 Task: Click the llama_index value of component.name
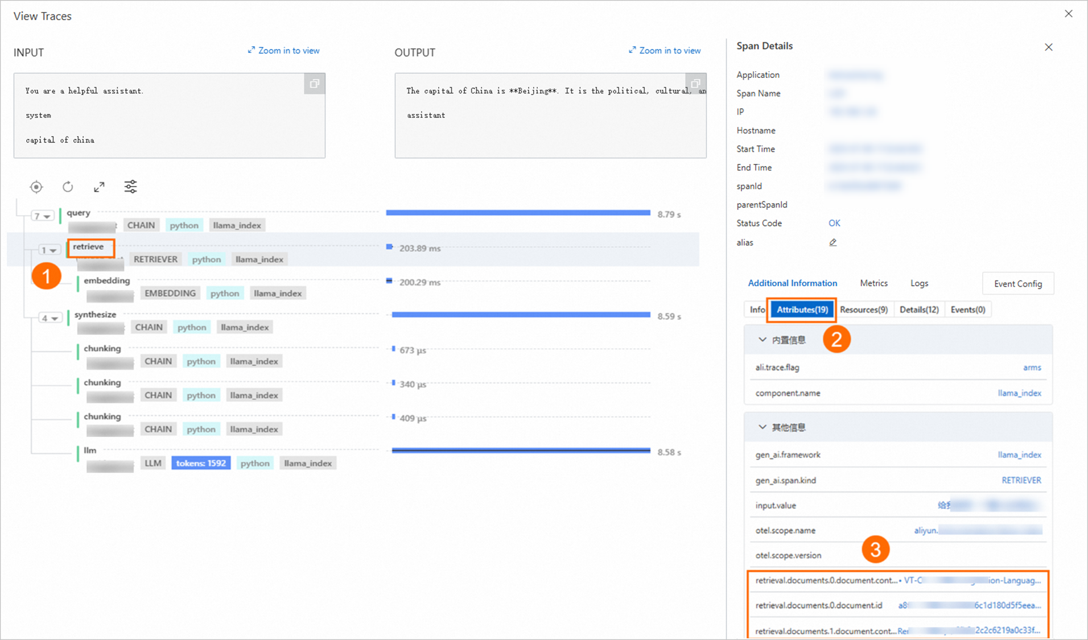click(1019, 393)
